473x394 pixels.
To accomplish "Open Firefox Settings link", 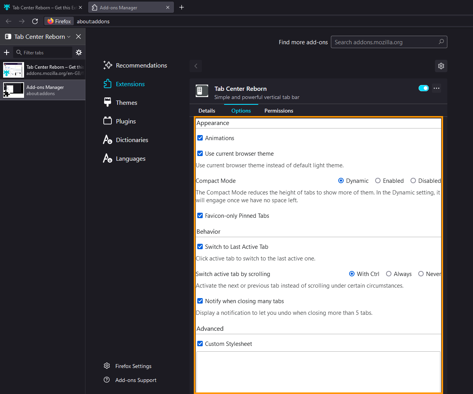I will [x=128, y=366].
